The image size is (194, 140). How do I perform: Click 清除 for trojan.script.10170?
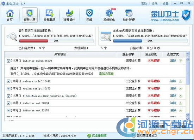tap(173, 89)
